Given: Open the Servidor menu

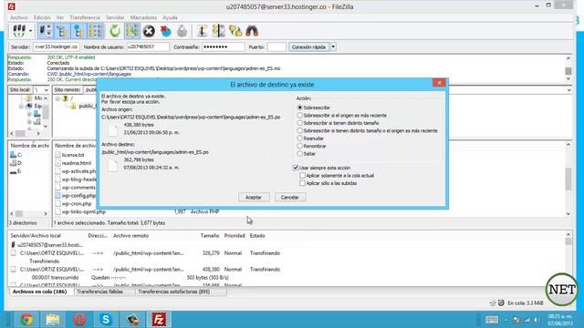Looking at the screenshot, I should 115,17.
